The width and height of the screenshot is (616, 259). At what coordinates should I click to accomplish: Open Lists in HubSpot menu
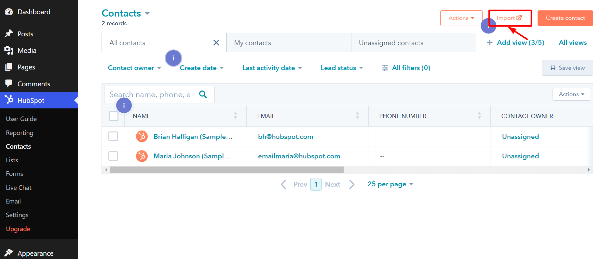click(x=12, y=160)
